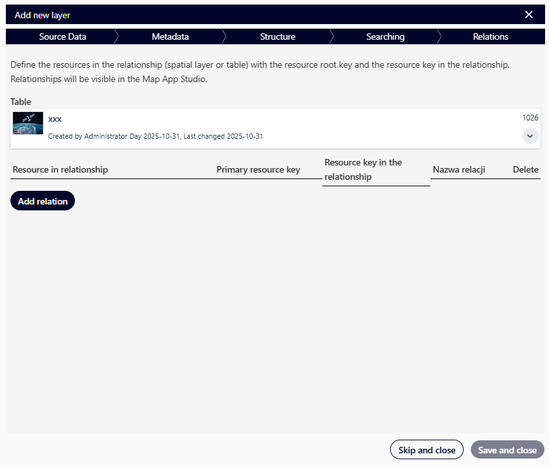Open the Searching step
This screenshot has width=549, height=467.
[385, 36]
